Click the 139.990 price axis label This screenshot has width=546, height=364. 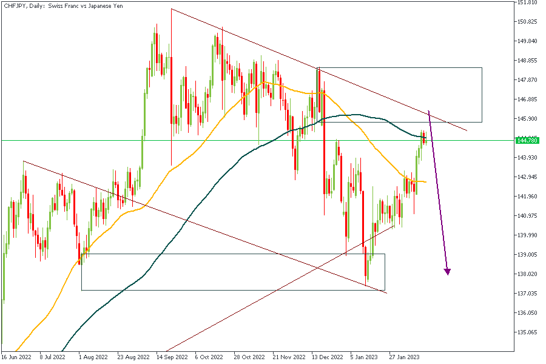pyautogui.click(x=527, y=235)
